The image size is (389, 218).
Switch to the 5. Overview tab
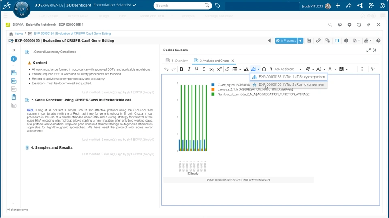(177, 61)
